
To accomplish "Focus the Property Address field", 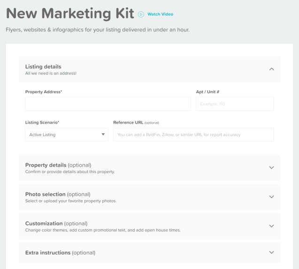I will (108, 104).
